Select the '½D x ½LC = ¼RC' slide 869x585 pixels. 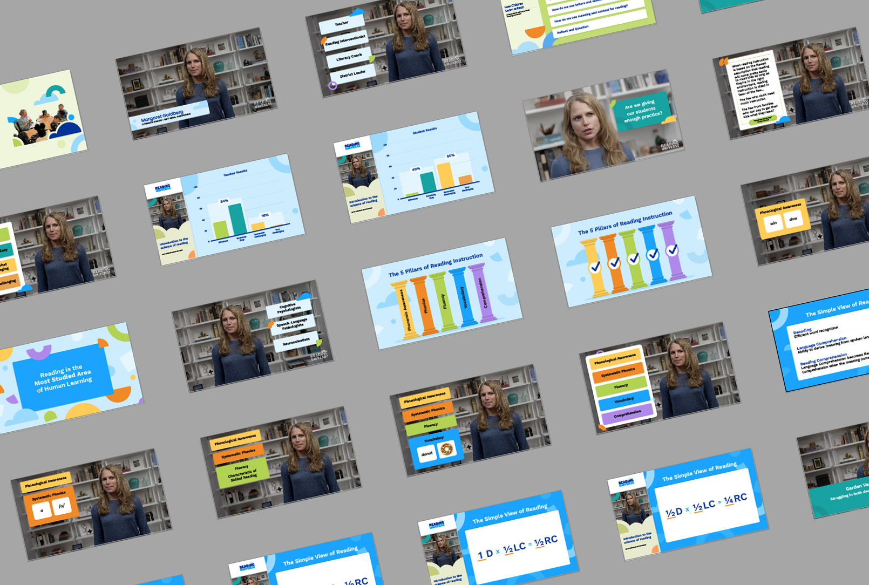(x=688, y=505)
